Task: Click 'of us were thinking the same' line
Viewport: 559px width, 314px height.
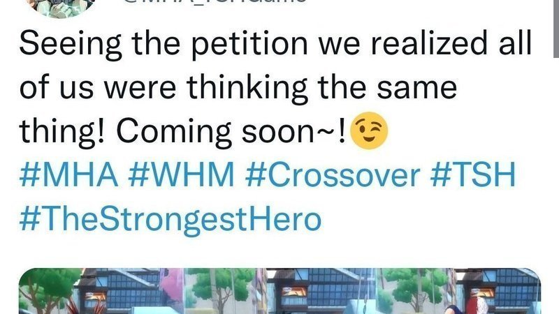Action: click(238, 87)
